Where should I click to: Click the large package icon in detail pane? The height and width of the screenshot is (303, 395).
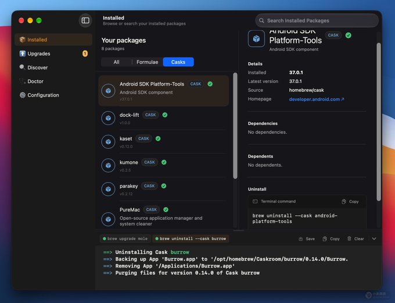256,38
